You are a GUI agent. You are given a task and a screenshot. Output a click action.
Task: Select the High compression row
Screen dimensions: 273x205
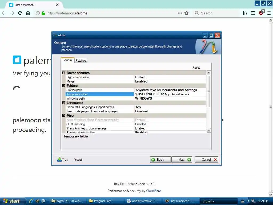[136, 77]
